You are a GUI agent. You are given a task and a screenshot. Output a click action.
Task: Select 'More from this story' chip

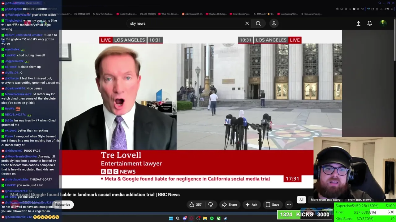point(325,199)
